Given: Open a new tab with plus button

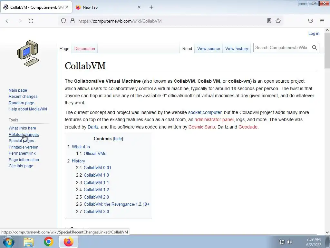Looking at the screenshot, I should point(151,7).
